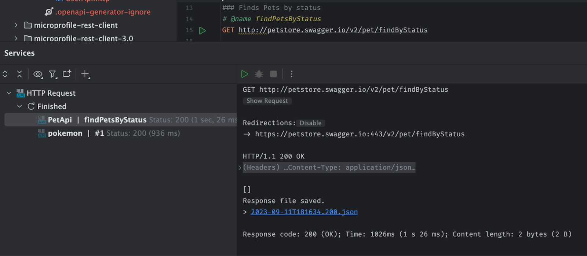Click the 'Response file saved.' text

[284, 201]
